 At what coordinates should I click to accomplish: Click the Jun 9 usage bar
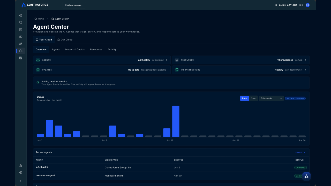tap(113, 131)
